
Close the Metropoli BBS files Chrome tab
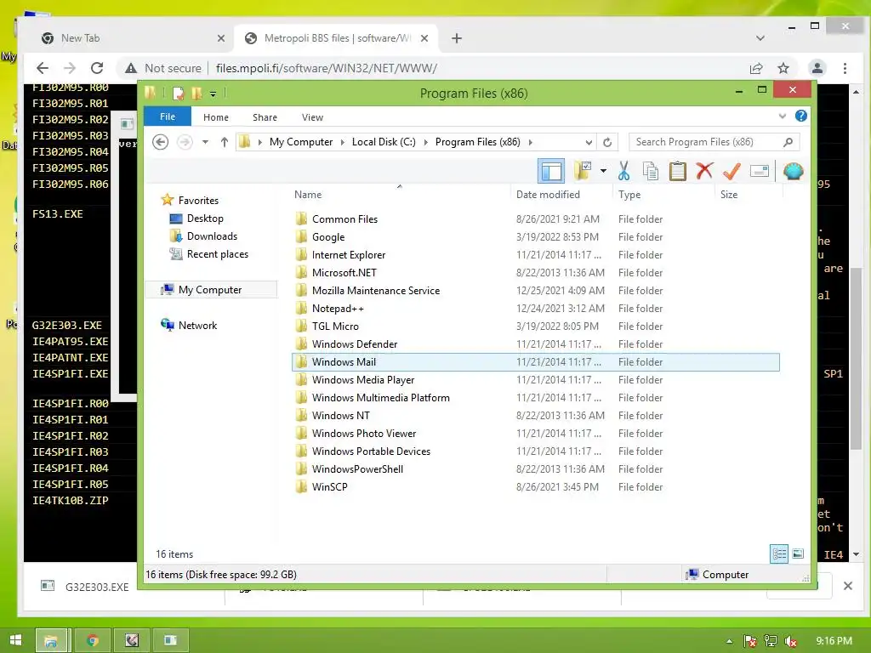[424, 38]
